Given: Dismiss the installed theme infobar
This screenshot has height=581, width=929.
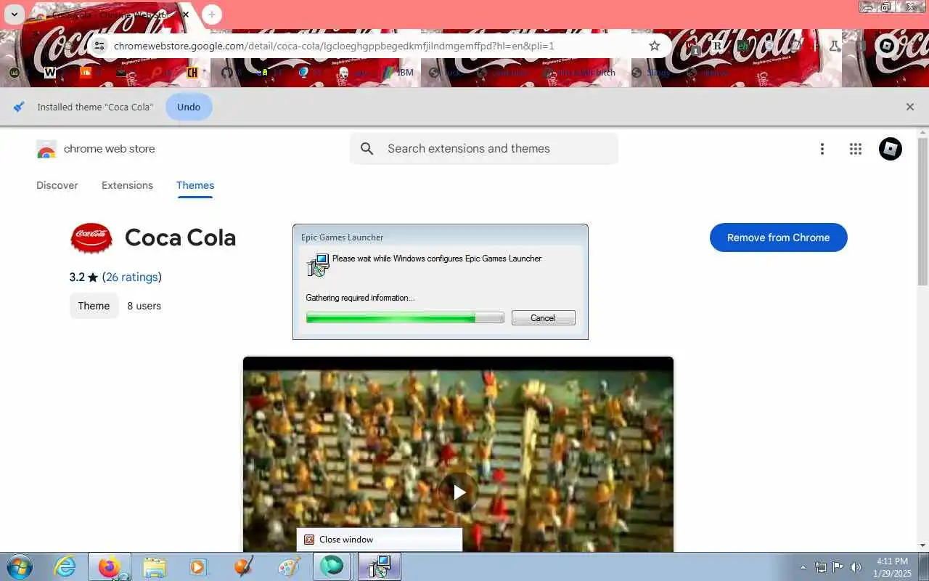Looking at the screenshot, I should [x=910, y=107].
